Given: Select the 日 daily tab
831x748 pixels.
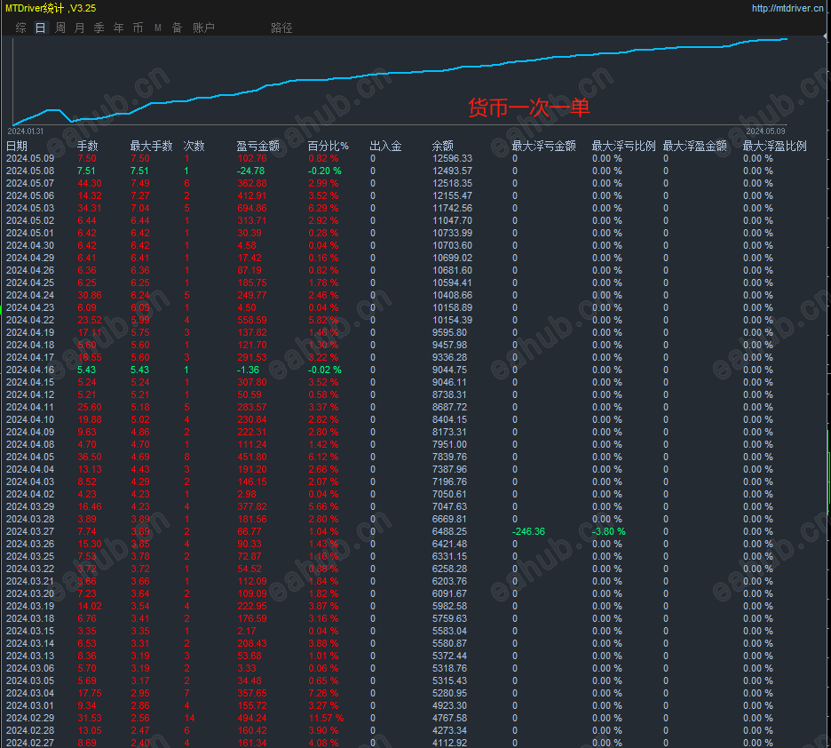Looking at the screenshot, I should [x=40, y=28].
